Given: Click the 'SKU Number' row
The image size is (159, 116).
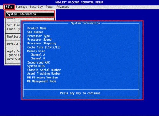Looking at the screenshot, I should 35,32.
